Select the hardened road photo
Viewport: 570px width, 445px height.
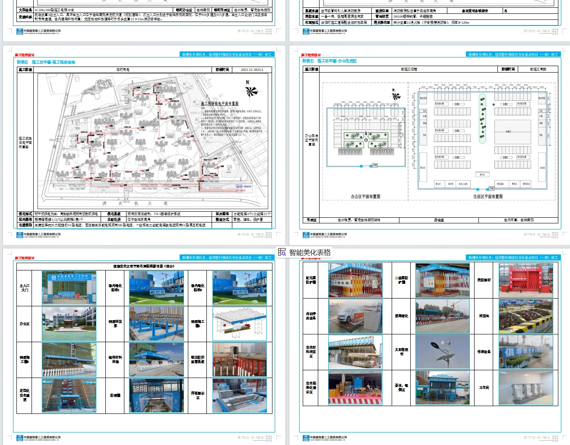(443, 316)
